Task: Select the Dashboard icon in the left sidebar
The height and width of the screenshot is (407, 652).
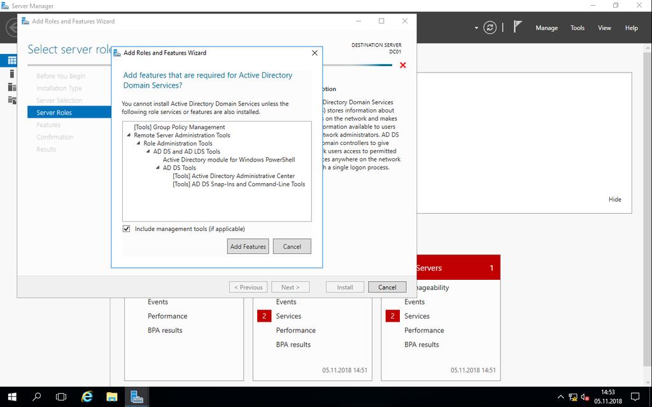Action: pyautogui.click(x=12, y=60)
